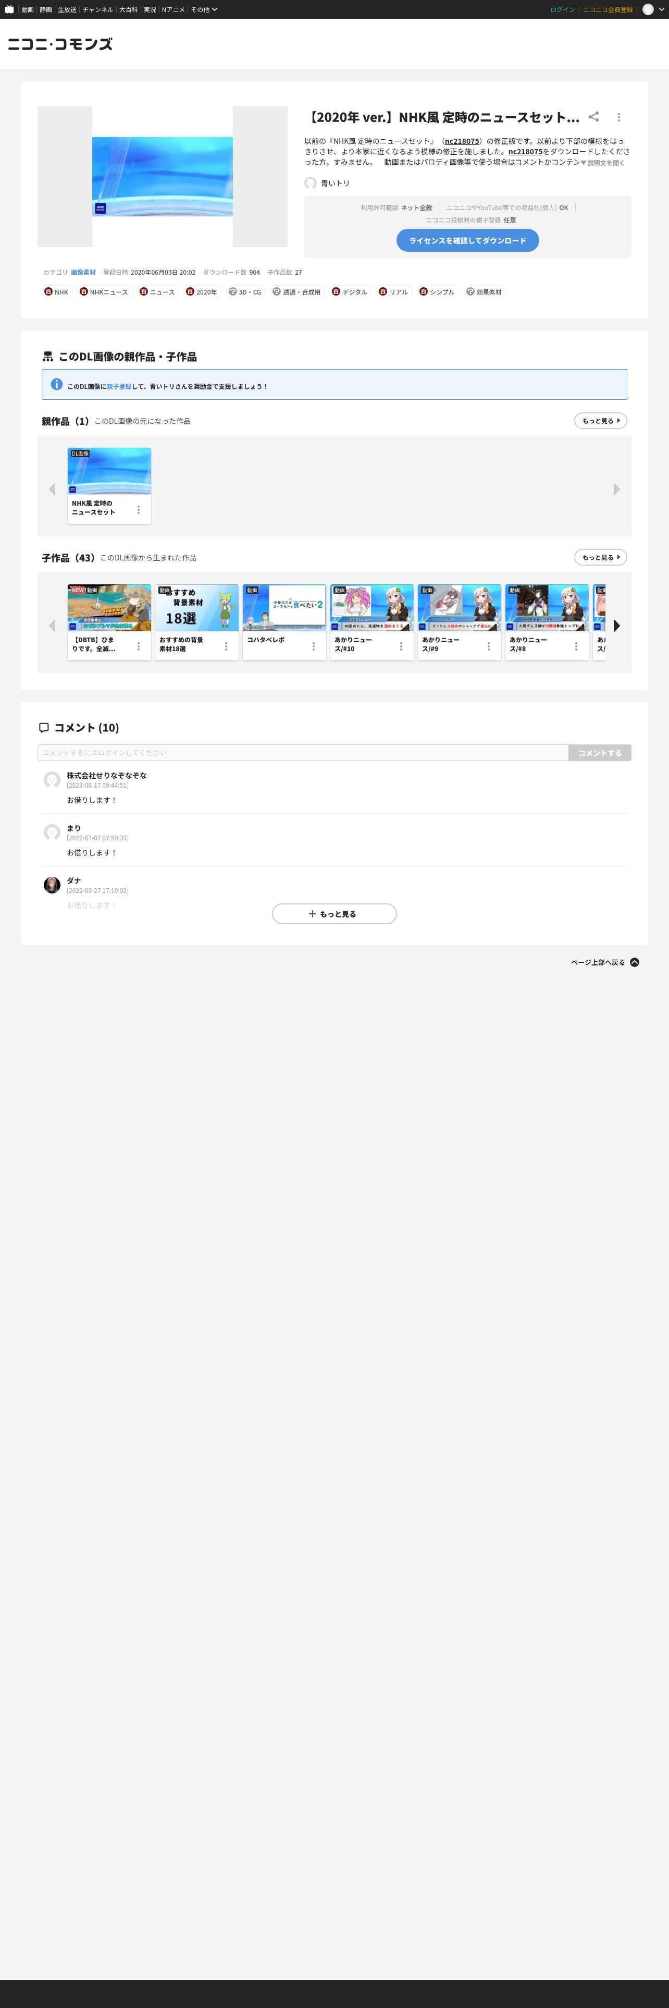Image resolution: width=669 pixels, height=2008 pixels.
Task: Open 大百科 in the top menu bar
Action: 128,9
